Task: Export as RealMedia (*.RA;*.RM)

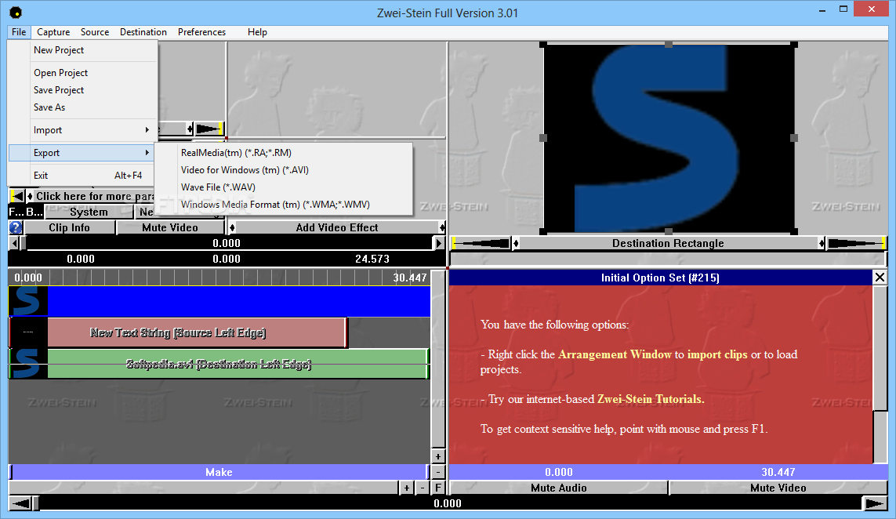Action: click(284, 153)
